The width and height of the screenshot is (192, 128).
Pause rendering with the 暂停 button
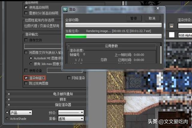(x=133, y=18)
